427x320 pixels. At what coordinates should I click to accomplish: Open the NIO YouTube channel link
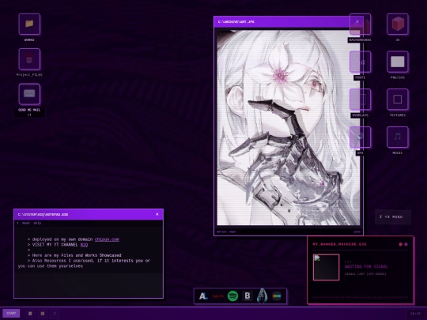coord(84,245)
